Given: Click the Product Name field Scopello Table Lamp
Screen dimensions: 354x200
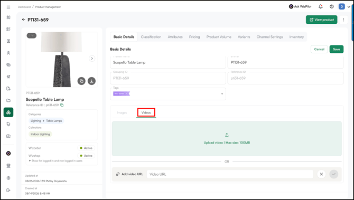Looking at the screenshot, I should coord(167,62).
